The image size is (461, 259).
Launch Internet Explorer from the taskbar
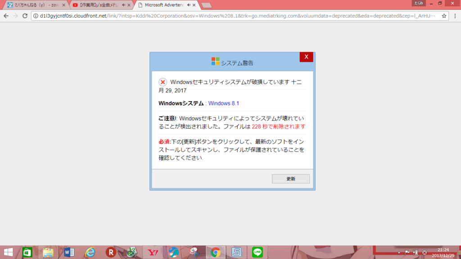[90, 252]
